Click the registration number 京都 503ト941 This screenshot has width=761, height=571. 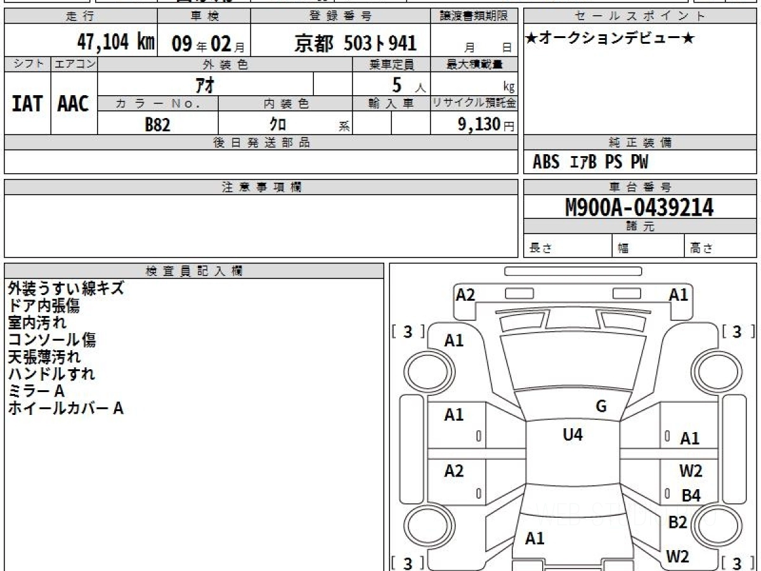point(356,43)
